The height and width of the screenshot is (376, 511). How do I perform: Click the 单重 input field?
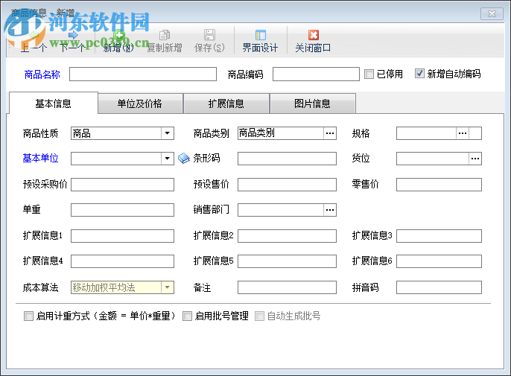122,210
